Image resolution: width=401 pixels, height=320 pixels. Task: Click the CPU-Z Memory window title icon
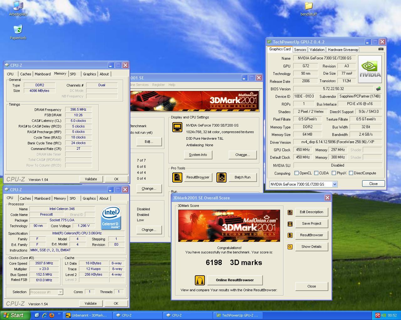tap(7, 65)
